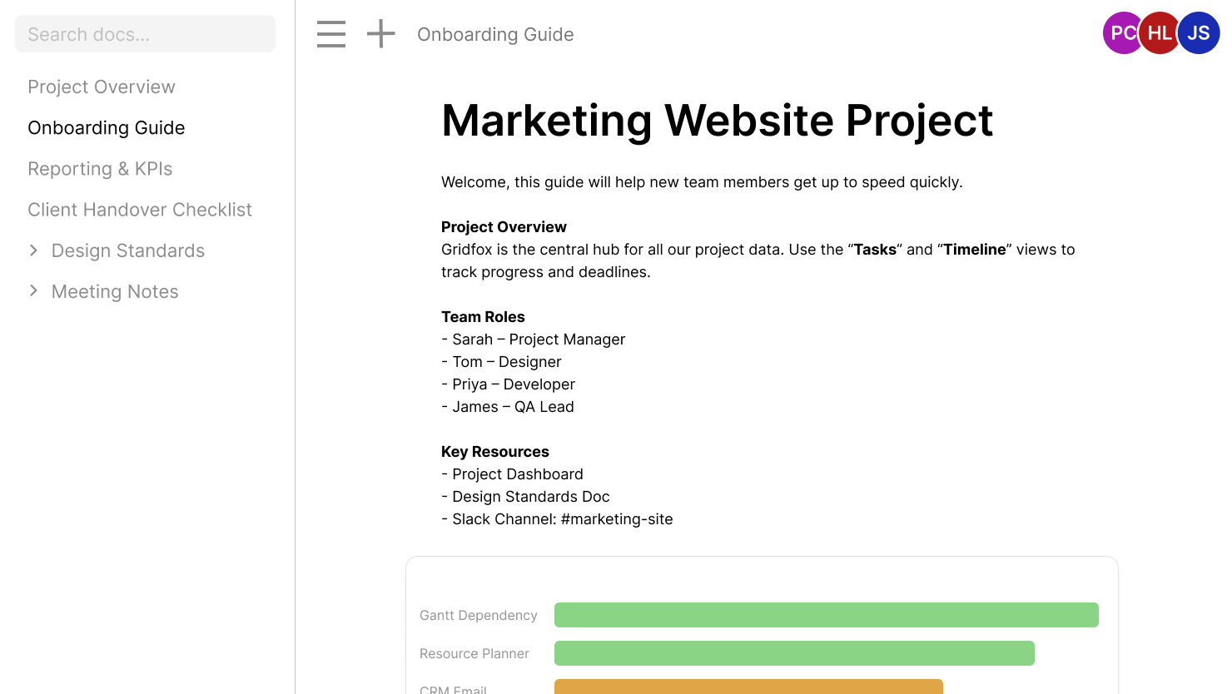Focus the Search docs field
1232x694 pixels.
click(145, 34)
